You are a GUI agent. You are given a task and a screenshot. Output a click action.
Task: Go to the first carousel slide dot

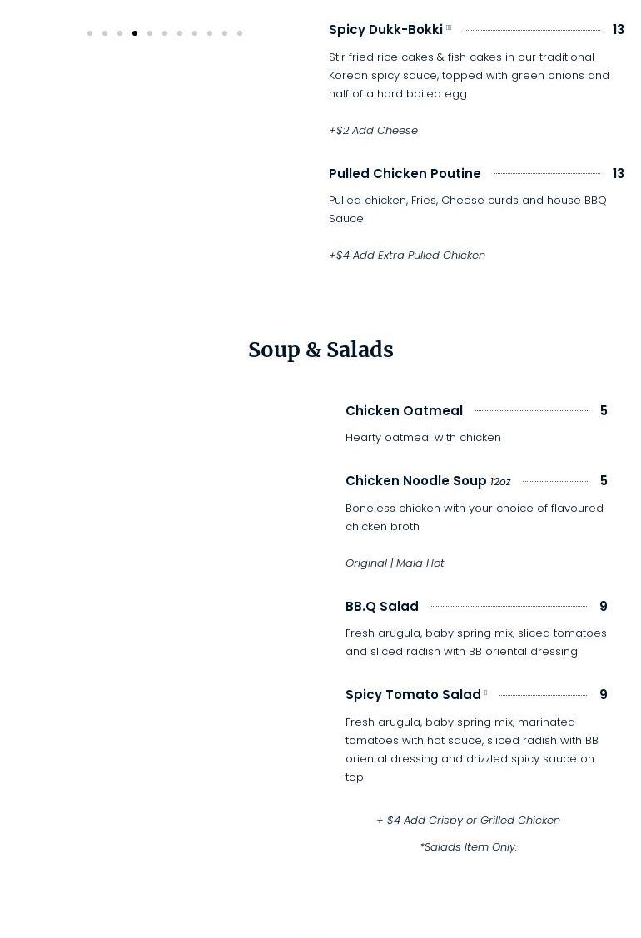[x=90, y=33]
